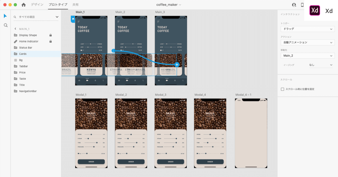The height and width of the screenshot is (177, 338).
Task: Select the Main_3 artboard title
Action: [160, 12]
